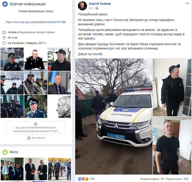This screenshot has width=192, height=182.
Task: View the 302 shares
Action: click(x=177, y=179)
